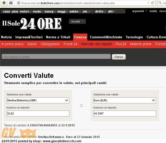Open the Fondi 24 submenu item

(x=70, y=44)
